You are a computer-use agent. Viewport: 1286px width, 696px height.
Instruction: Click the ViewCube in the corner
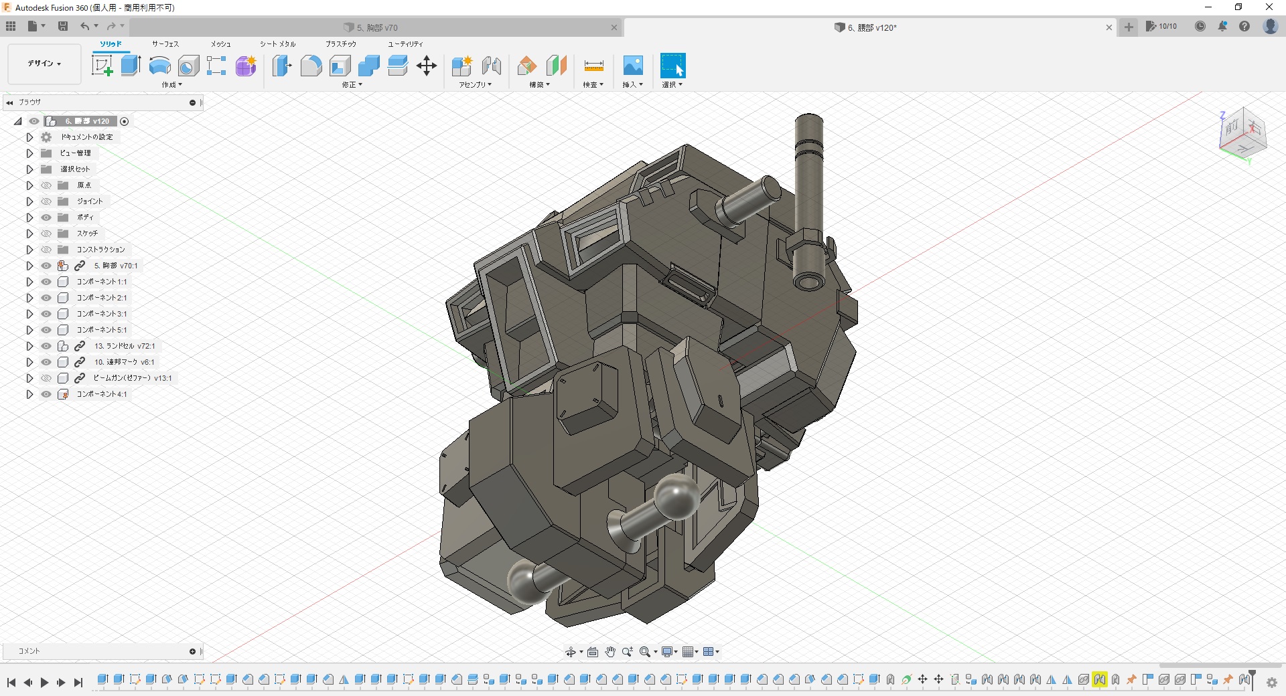[x=1243, y=133]
